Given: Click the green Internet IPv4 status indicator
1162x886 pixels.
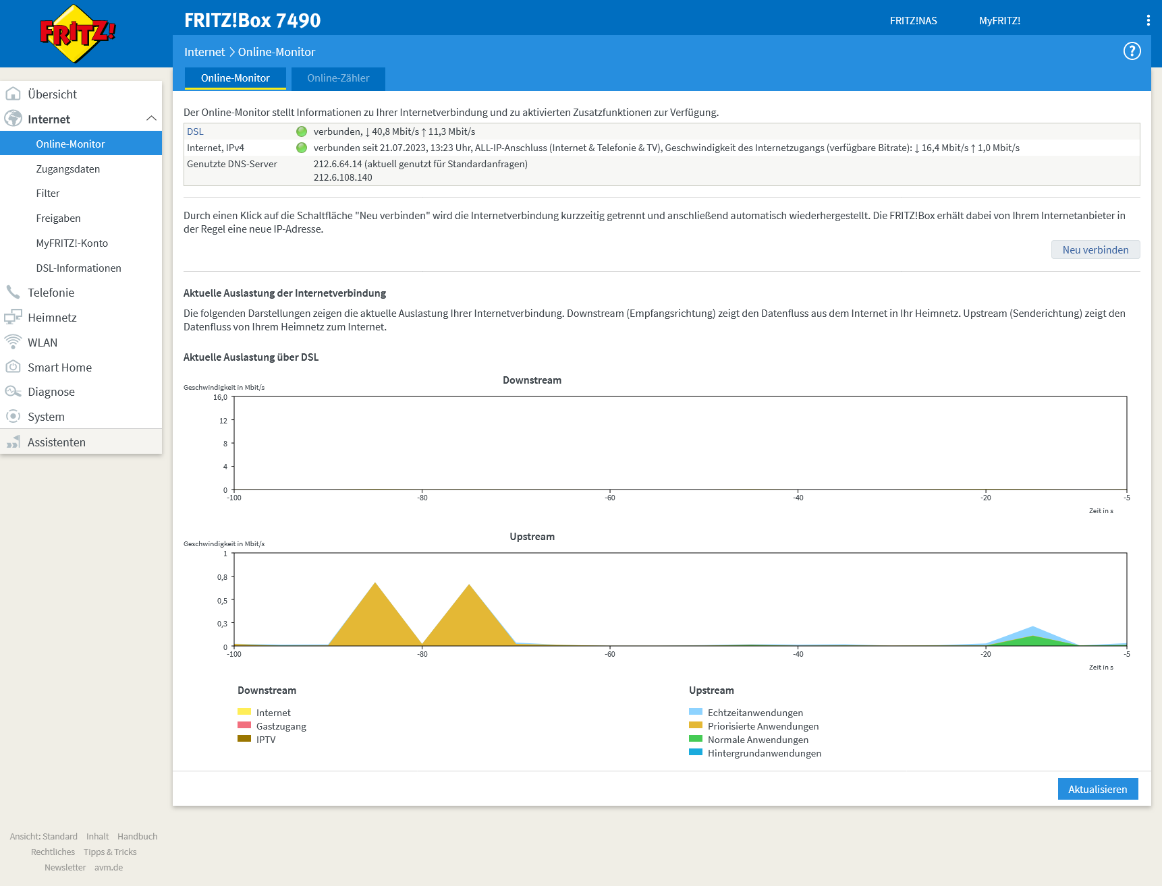Looking at the screenshot, I should click(302, 148).
